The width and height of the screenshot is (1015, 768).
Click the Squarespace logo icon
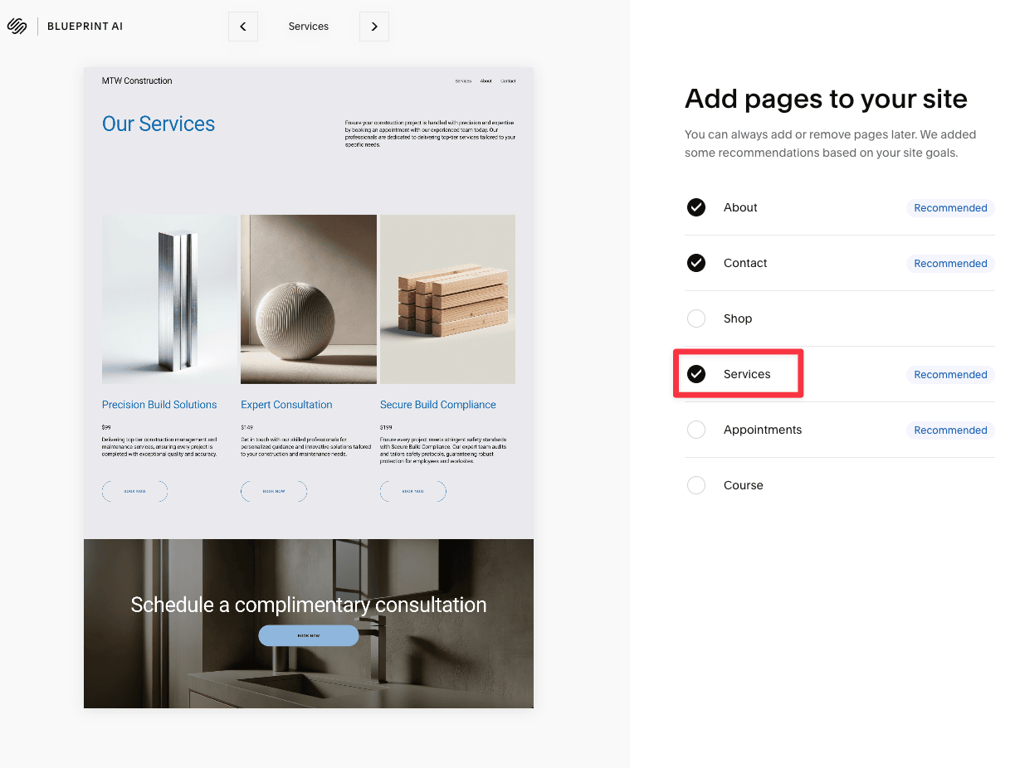(17, 26)
